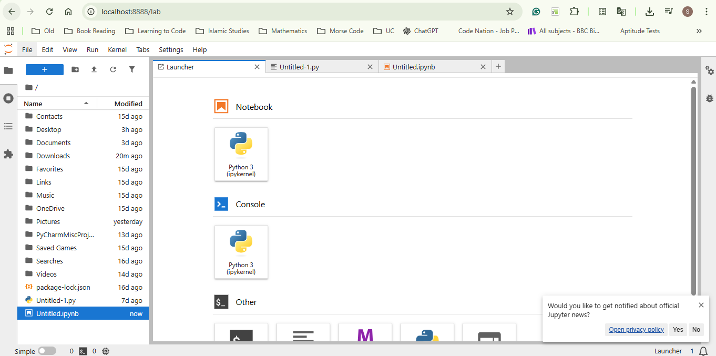Open the Property Inspector gears icon
Screen dimensions: 716x356
pyautogui.click(x=710, y=70)
